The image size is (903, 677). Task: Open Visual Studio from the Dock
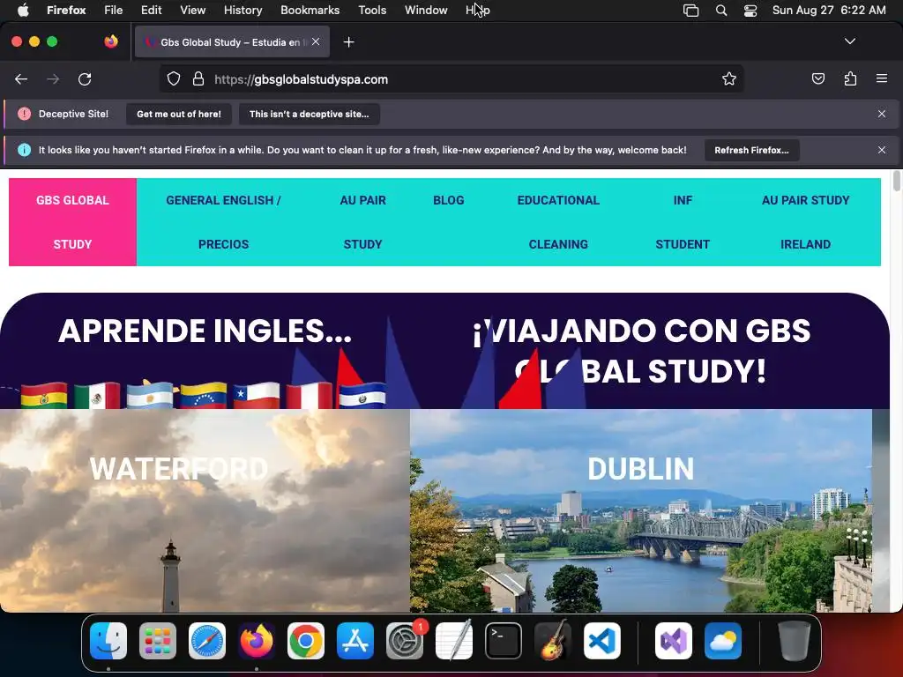(x=674, y=641)
